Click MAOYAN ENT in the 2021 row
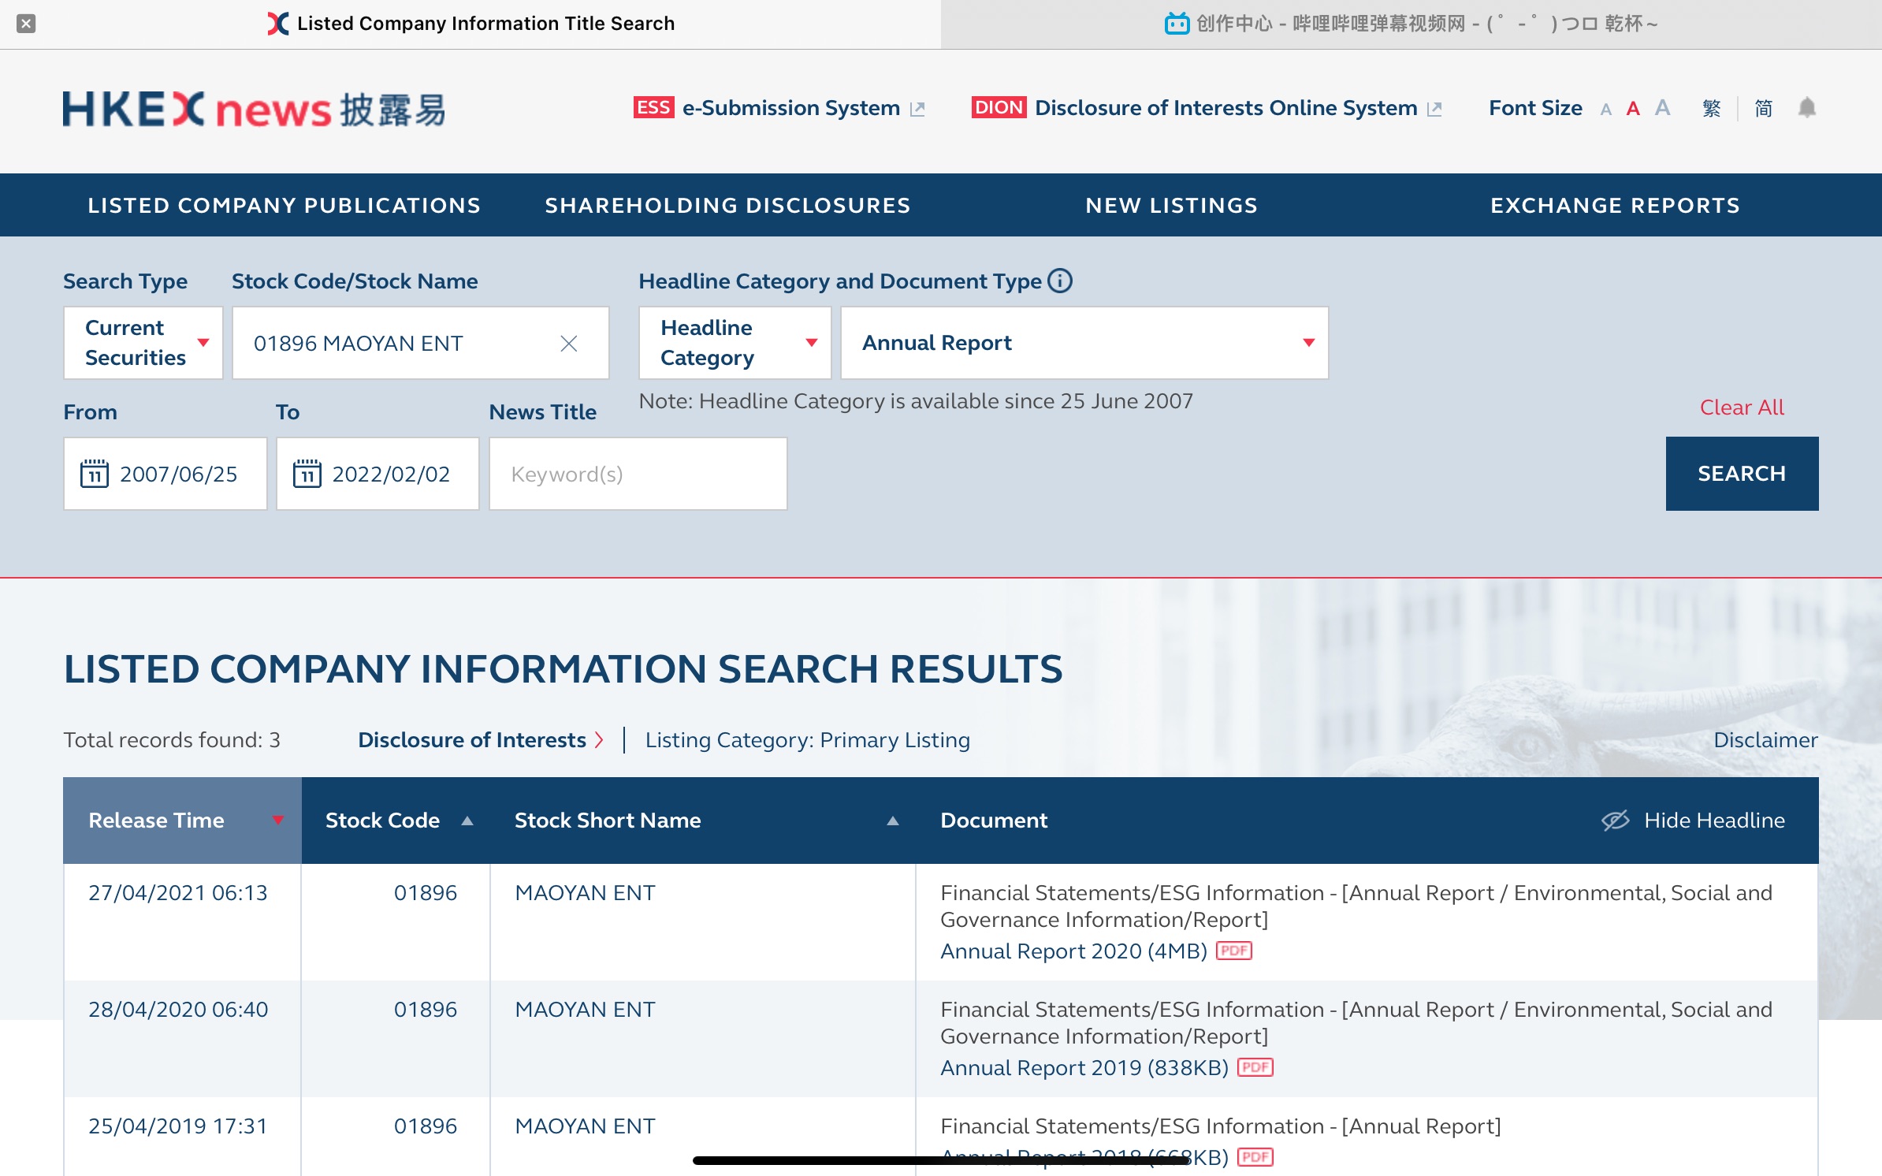 point(585,893)
